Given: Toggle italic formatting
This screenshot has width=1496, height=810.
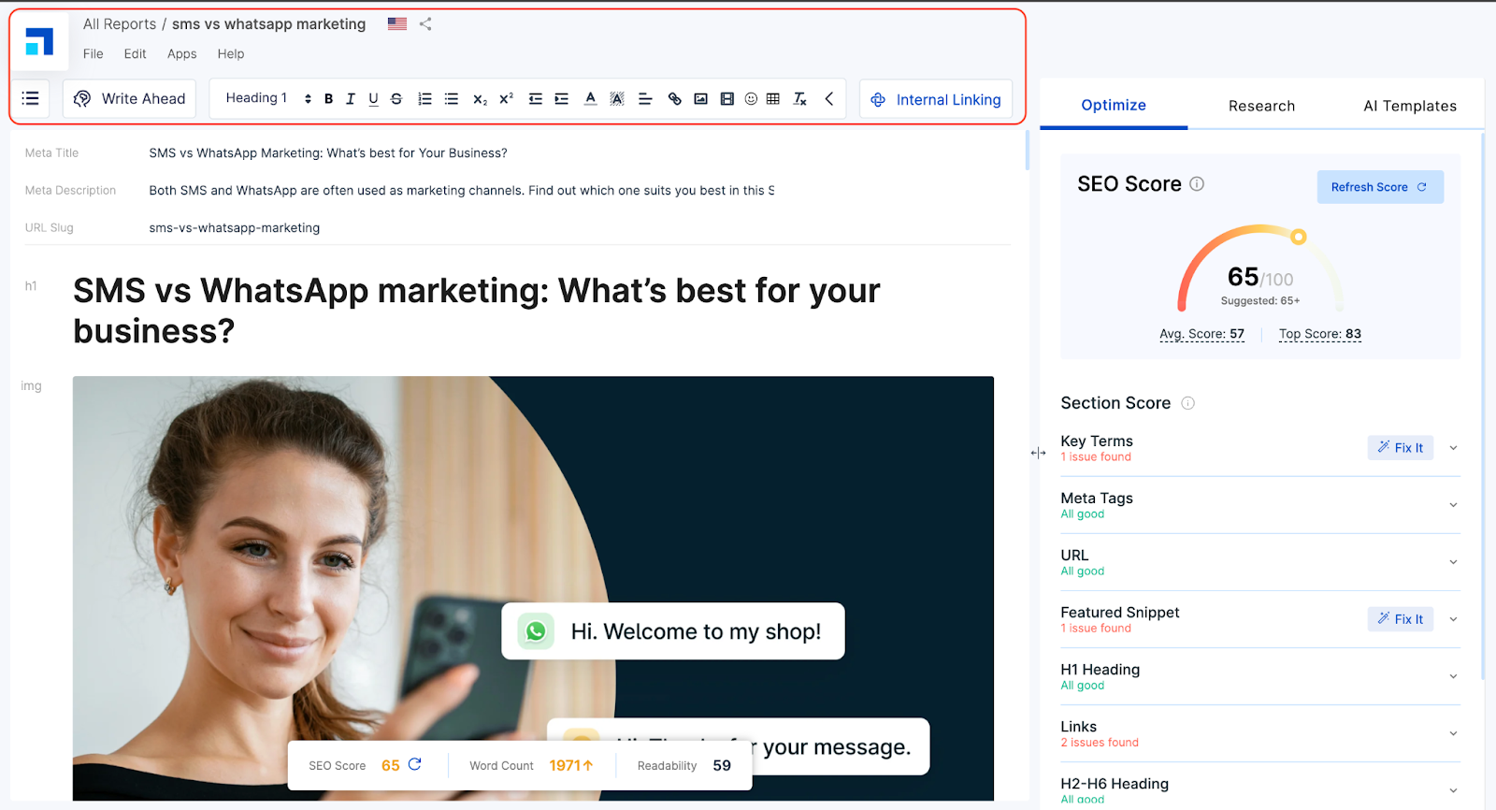Looking at the screenshot, I should click(351, 99).
